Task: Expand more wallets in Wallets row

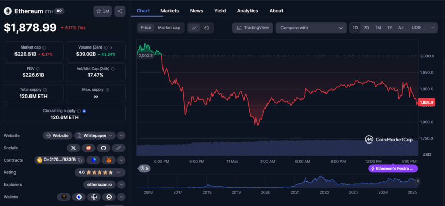Action: click(122, 197)
